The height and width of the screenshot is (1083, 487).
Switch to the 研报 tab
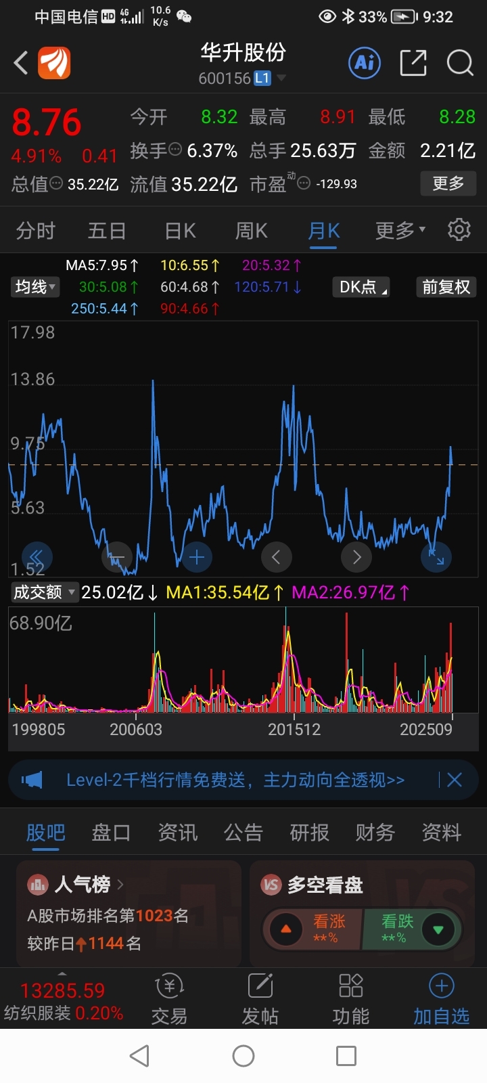point(310,833)
